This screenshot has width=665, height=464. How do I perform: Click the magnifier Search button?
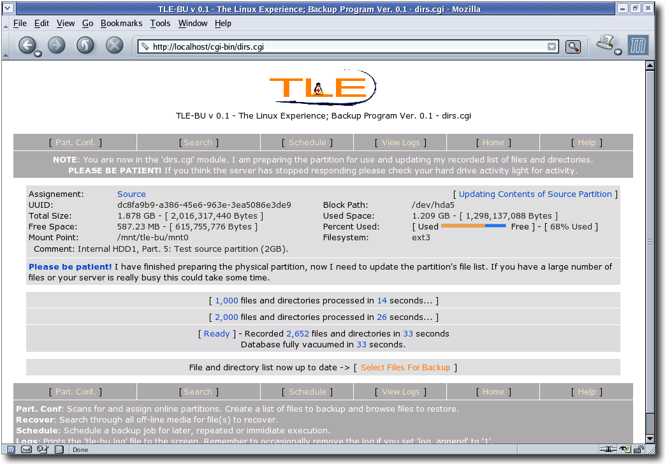coord(573,47)
